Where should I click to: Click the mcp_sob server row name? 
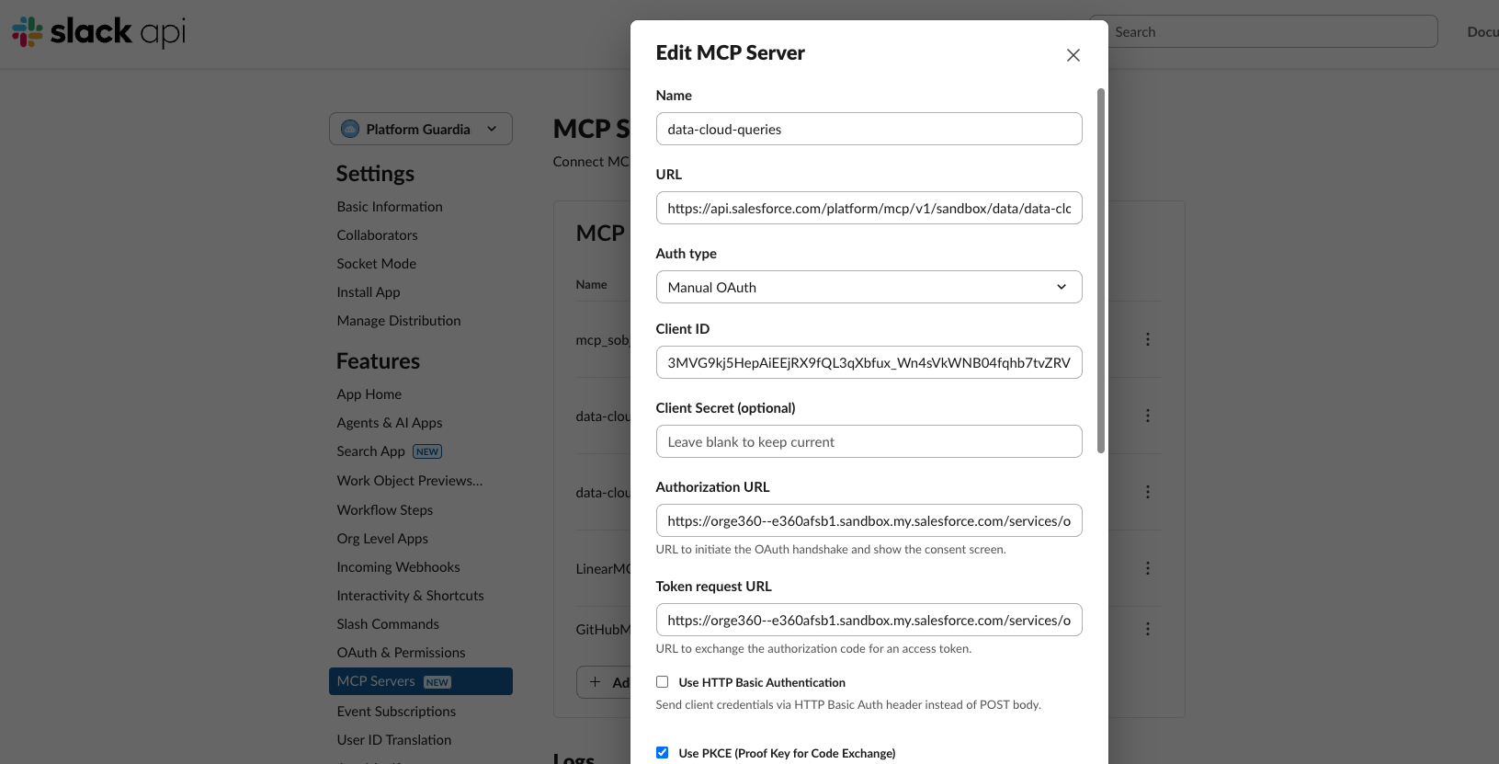[603, 340]
